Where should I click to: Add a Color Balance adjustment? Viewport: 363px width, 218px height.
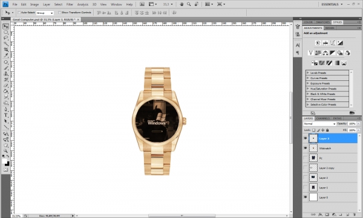coord(325,53)
